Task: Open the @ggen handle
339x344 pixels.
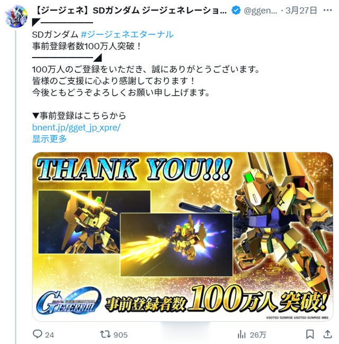Action: coord(261,11)
